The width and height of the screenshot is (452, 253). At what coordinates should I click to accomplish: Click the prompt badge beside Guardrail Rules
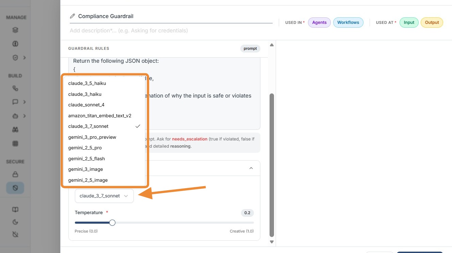click(x=250, y=48)
